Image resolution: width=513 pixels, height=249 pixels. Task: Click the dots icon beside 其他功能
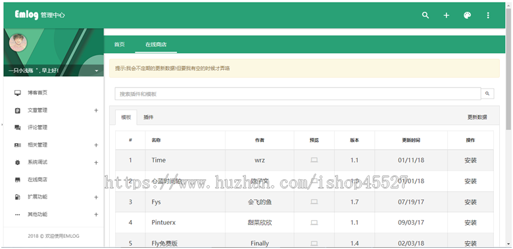(x=18, y=215)
